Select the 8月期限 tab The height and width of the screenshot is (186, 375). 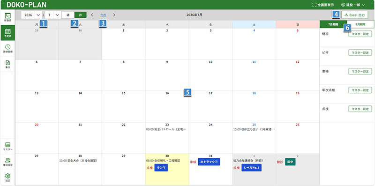point(360,25)
